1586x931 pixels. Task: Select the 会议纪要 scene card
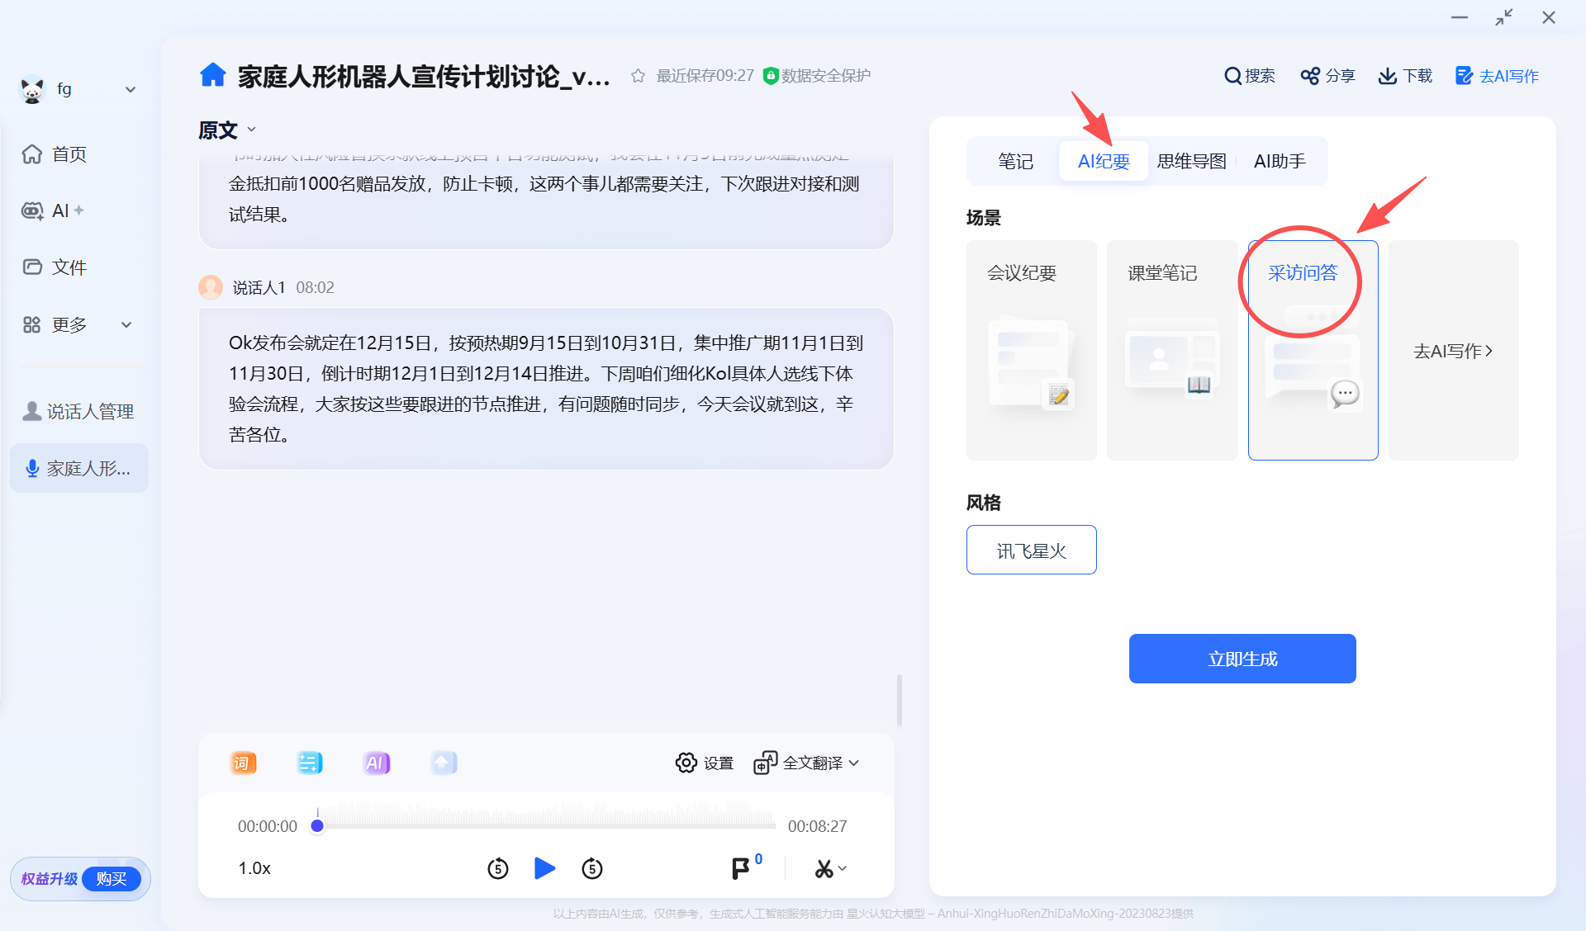point(1031,350)
